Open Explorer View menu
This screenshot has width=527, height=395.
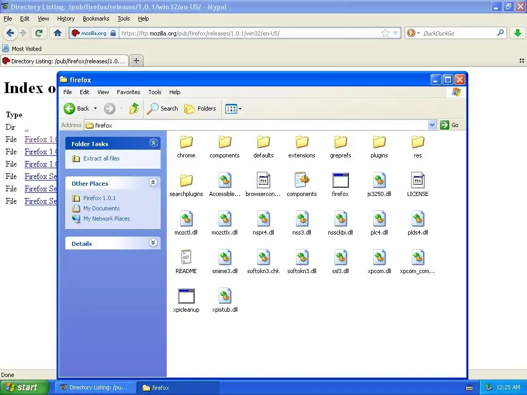pos(103,92)
